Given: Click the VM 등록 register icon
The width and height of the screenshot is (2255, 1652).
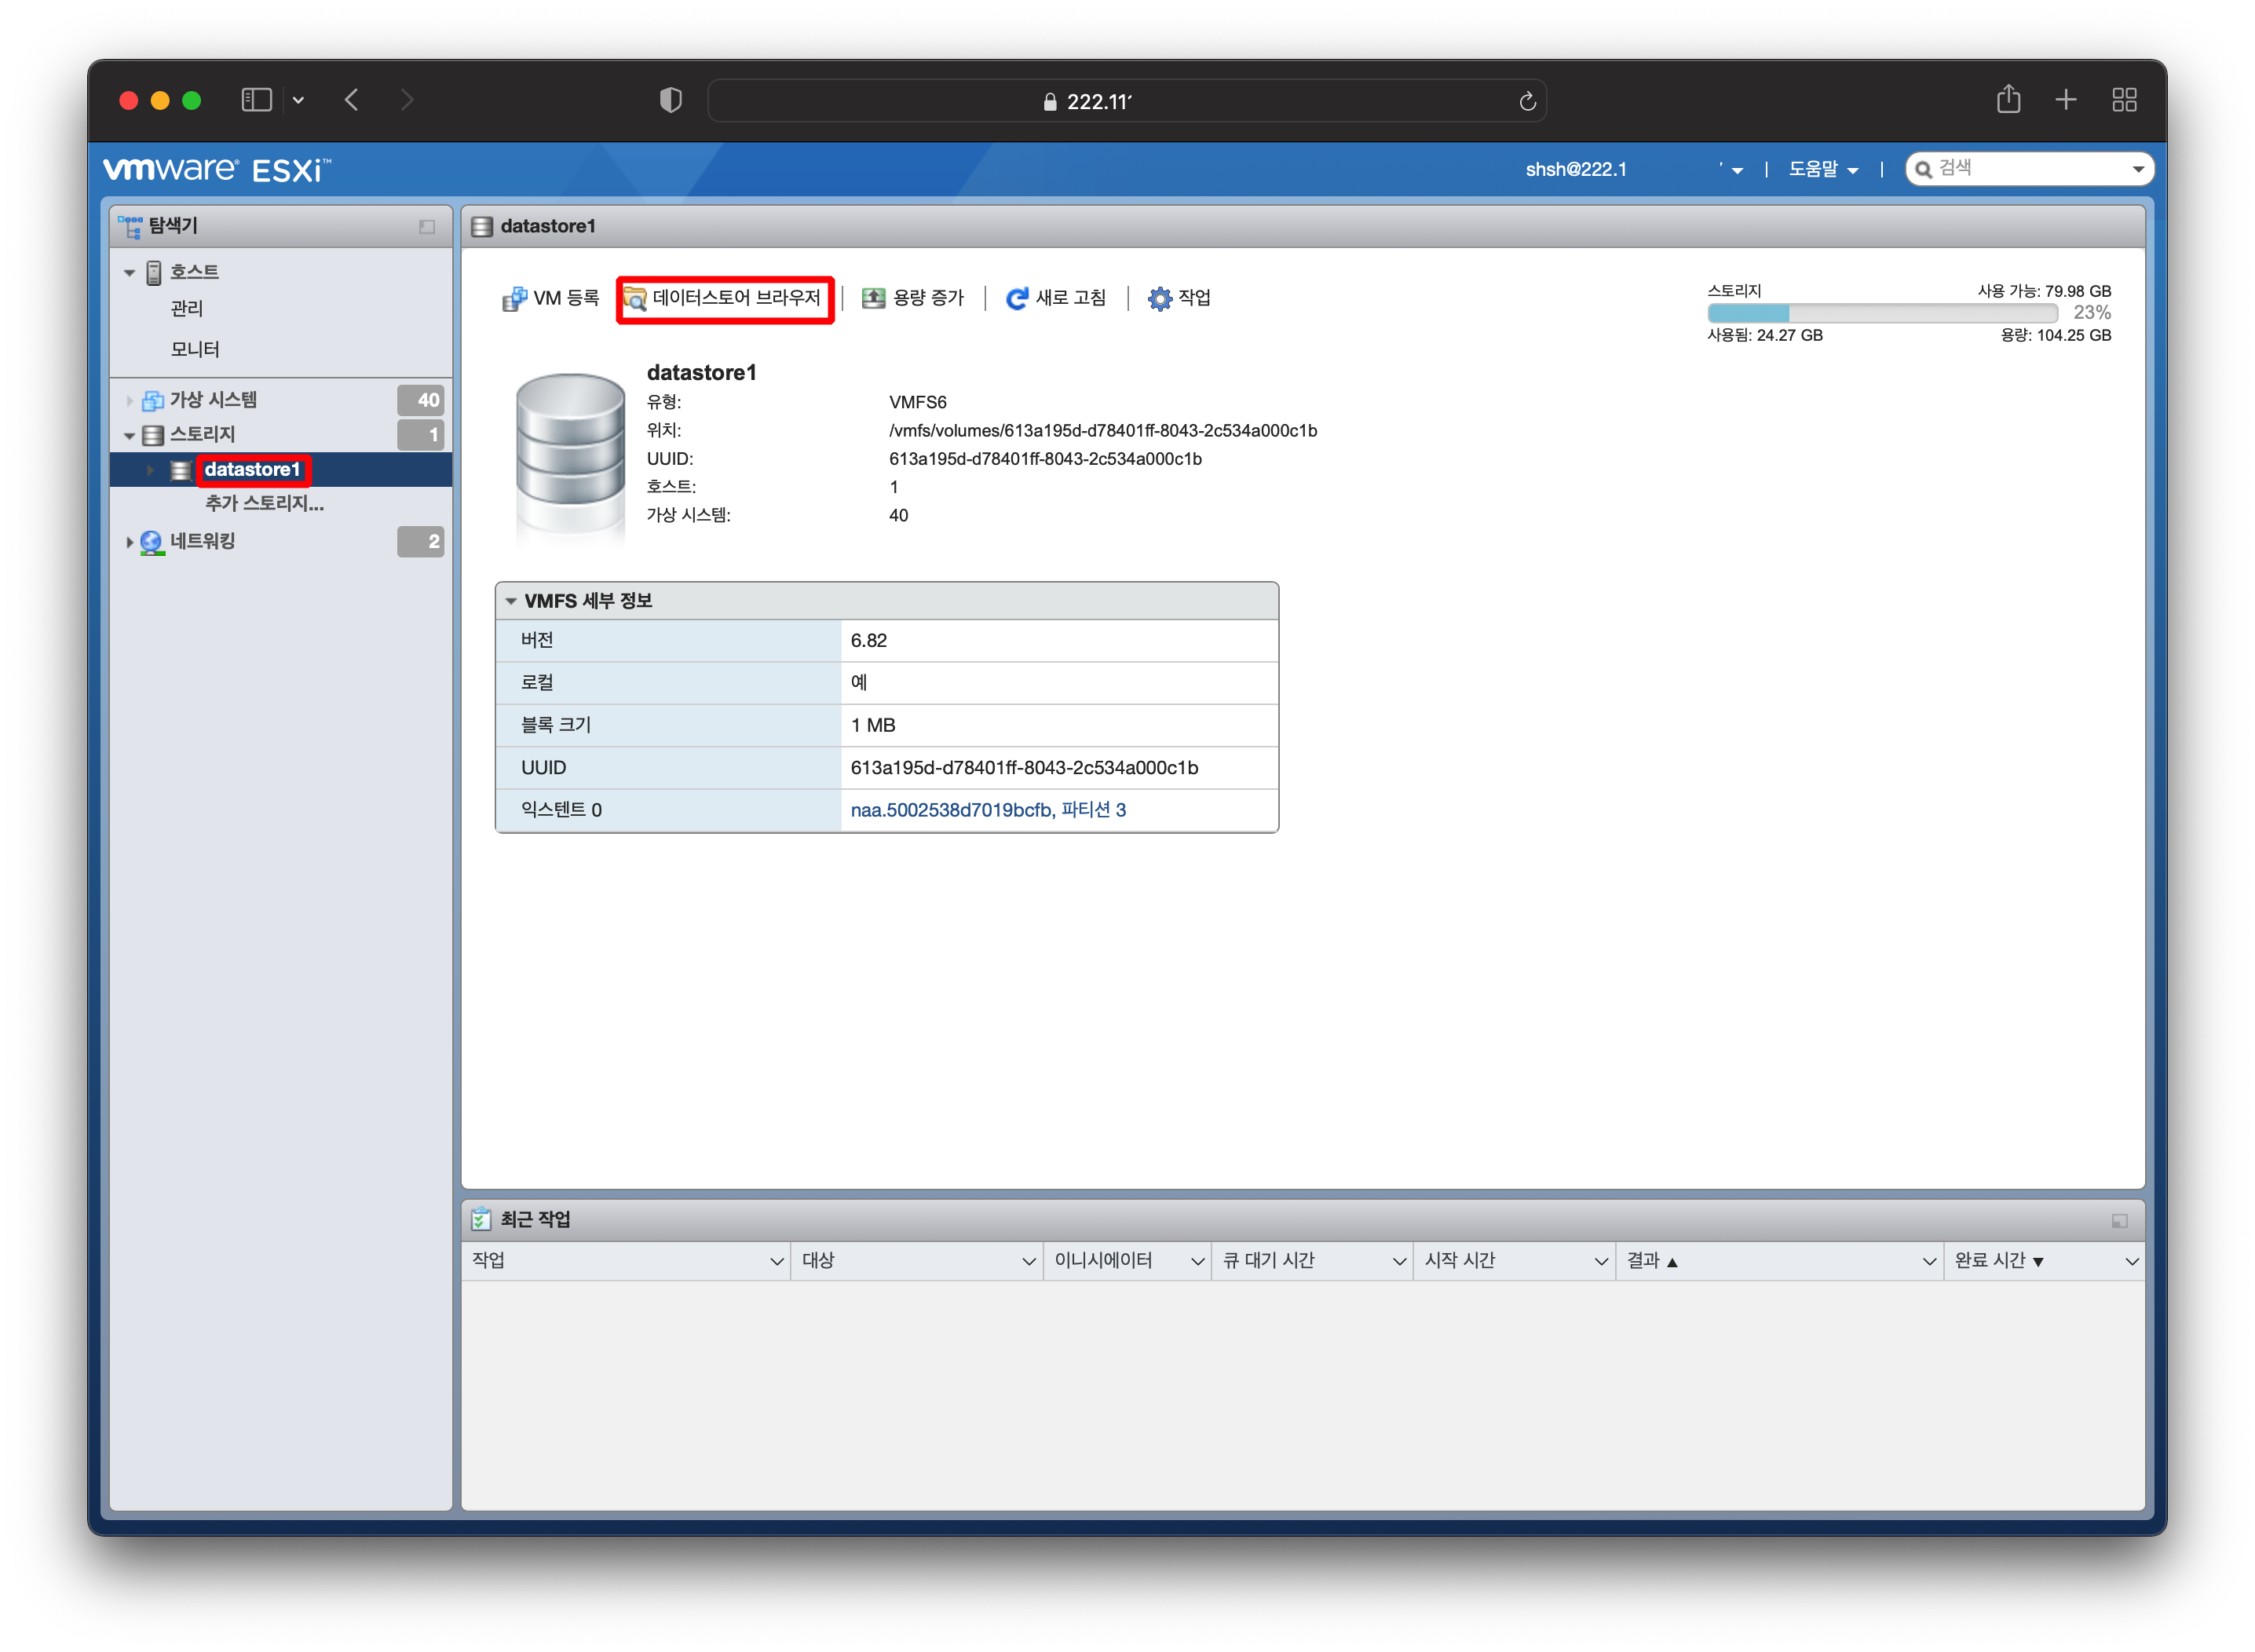Looking at the screenshot, I should point(514,298).
